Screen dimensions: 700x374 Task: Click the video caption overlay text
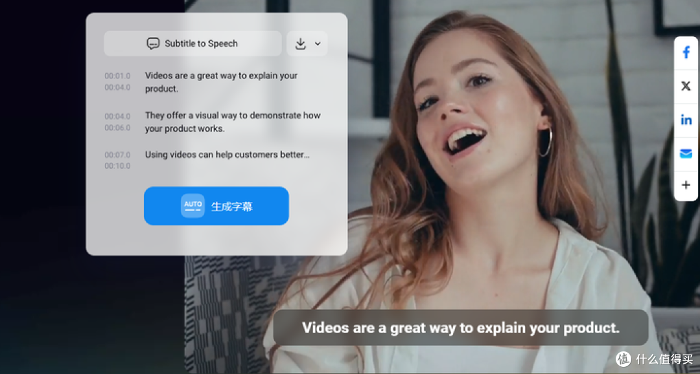pyautogui.click(x=461, y=327)
